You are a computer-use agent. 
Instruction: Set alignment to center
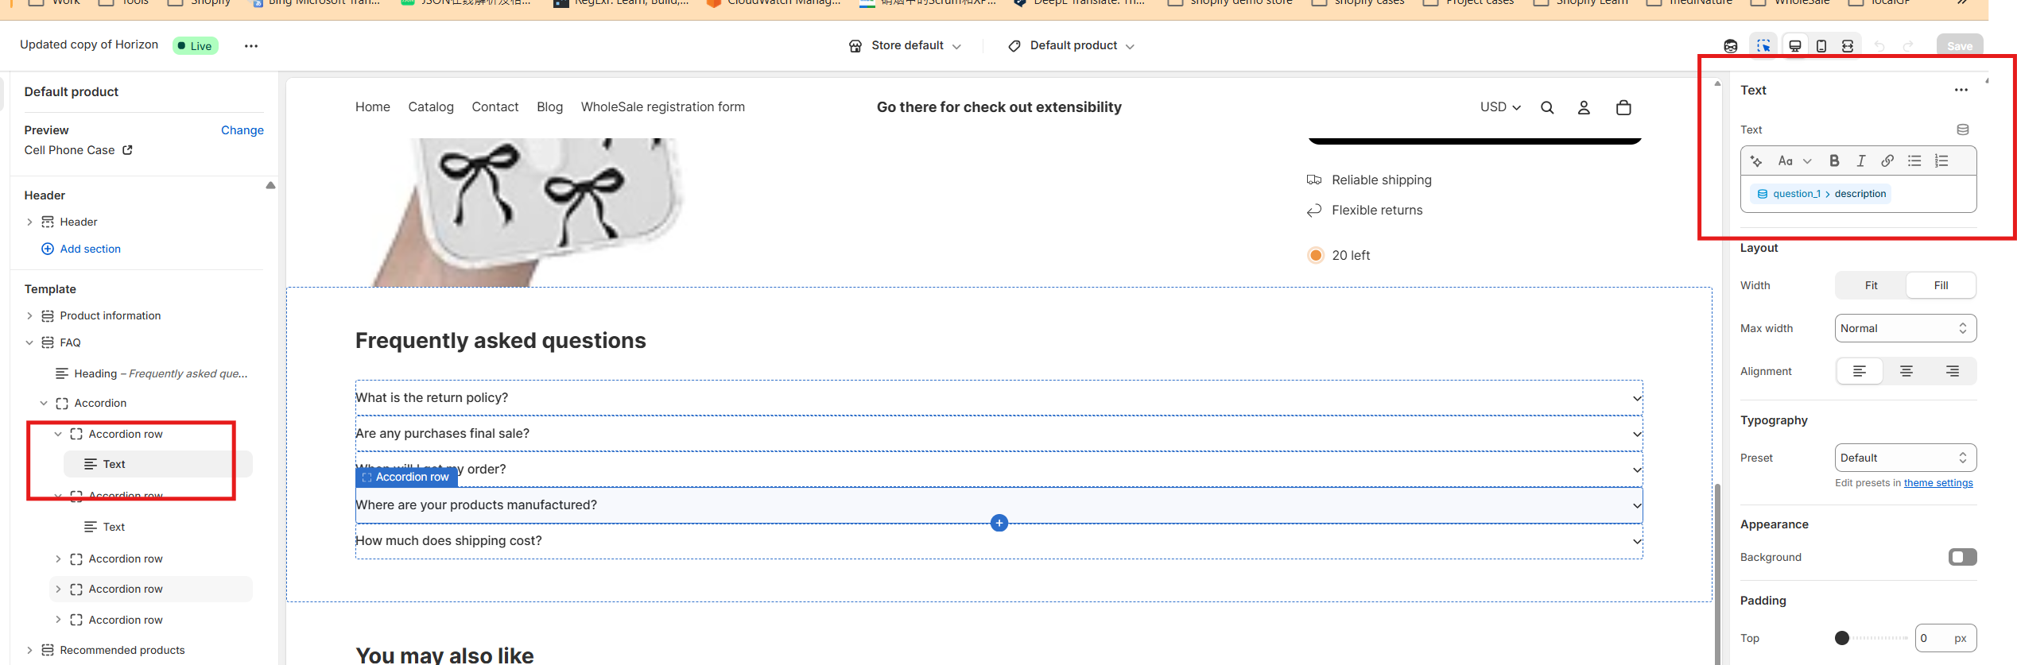(1906, 371)
